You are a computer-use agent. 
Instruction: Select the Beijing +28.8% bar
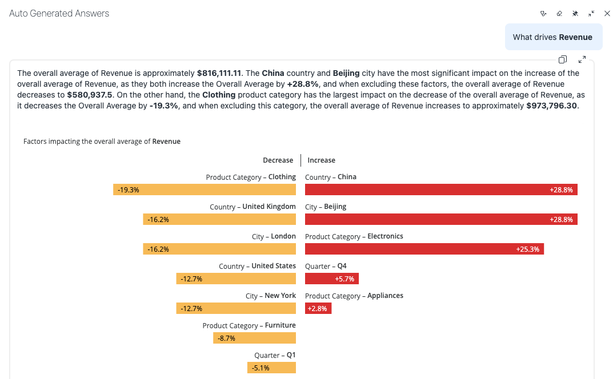click(x=441, y=219)
